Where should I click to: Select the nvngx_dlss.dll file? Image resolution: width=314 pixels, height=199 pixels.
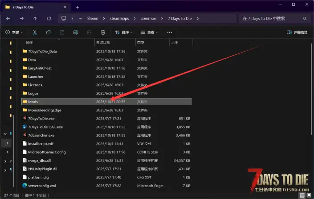pos(106,160)
